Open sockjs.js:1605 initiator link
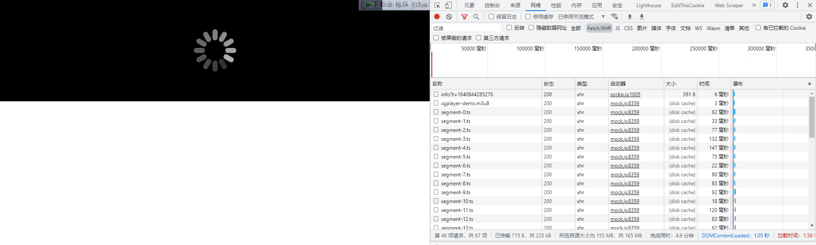Screen dimensions: 816x245 tap(625, 94)
